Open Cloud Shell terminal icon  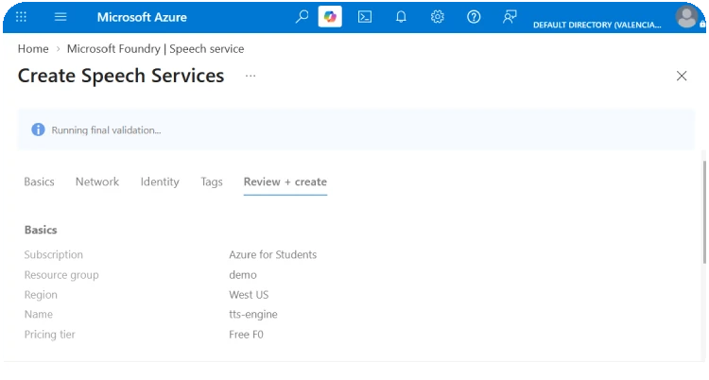(x=365, y=17)
